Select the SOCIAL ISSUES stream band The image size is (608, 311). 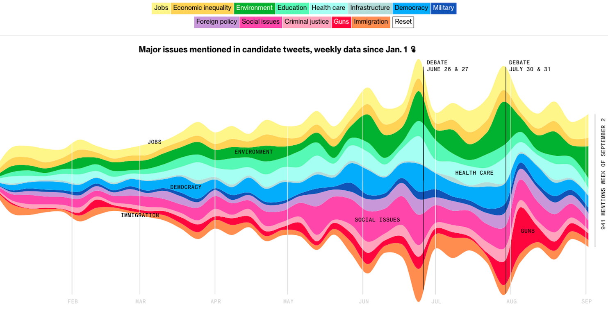coord(377,219)
